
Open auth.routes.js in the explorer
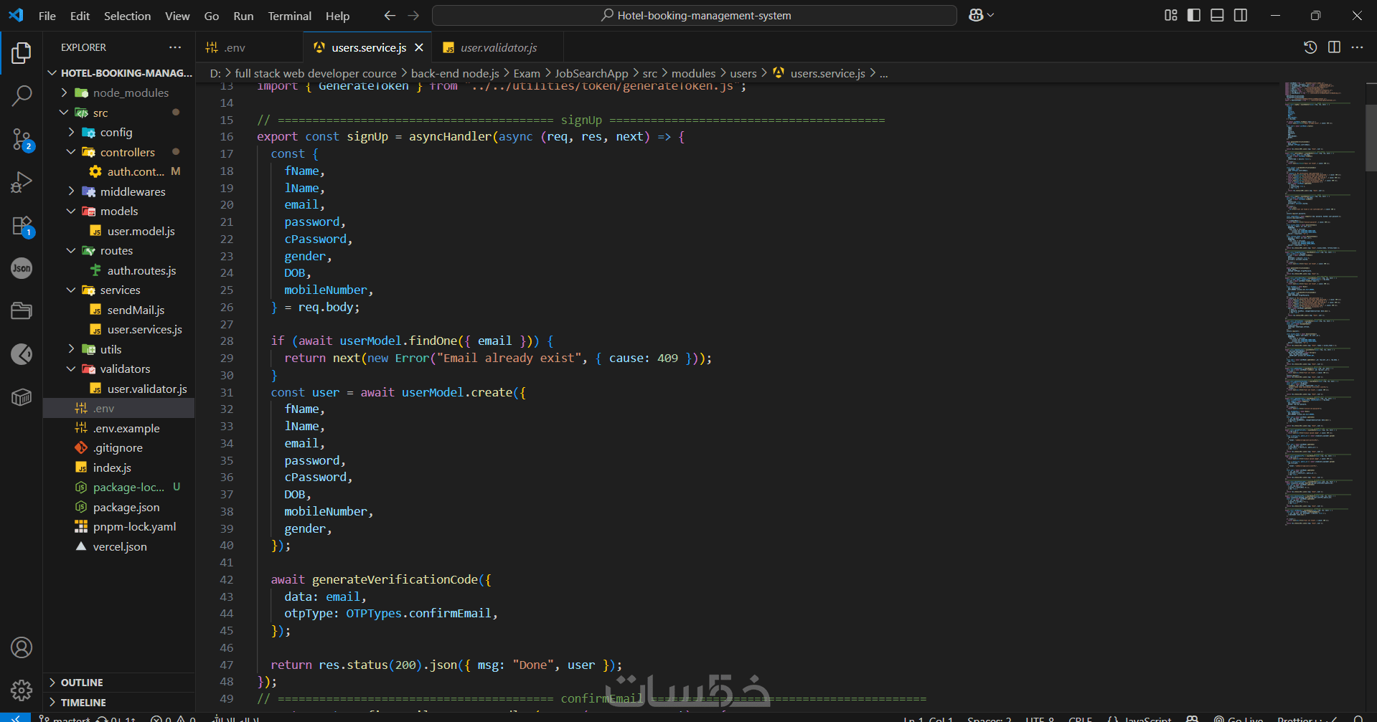click(141, 270)
